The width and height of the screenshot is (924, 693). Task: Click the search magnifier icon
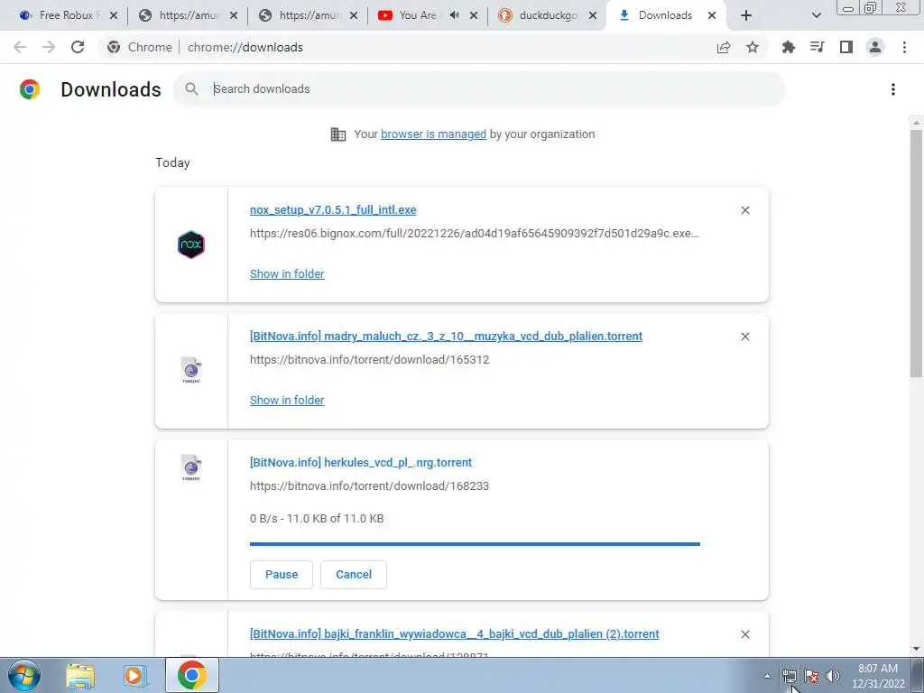(191, 89)
